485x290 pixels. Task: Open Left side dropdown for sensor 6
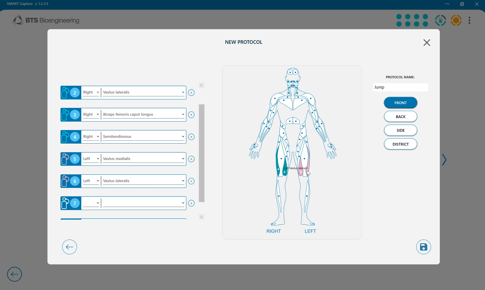pos(91,181)
